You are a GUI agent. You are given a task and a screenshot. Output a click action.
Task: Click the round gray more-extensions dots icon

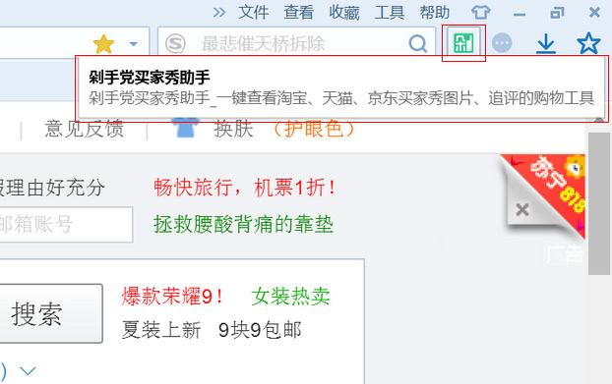[x=502, y=43]
